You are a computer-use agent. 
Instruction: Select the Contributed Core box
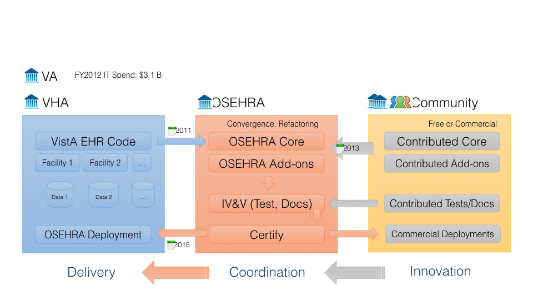tap(442, 141)
